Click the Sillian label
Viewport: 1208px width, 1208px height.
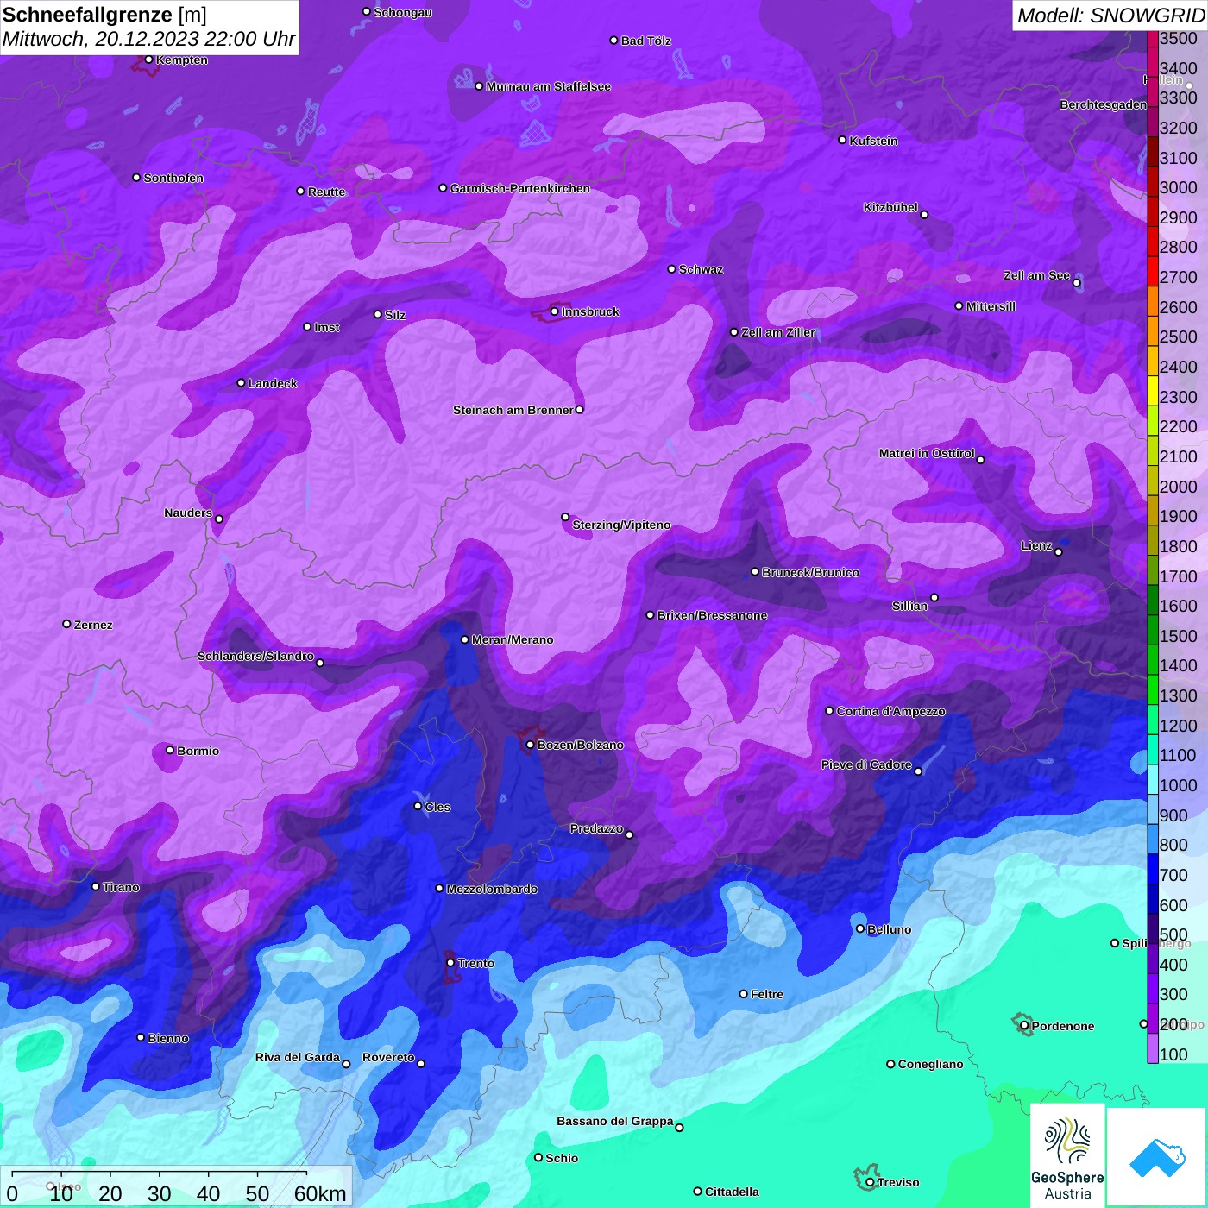point(909,606)
